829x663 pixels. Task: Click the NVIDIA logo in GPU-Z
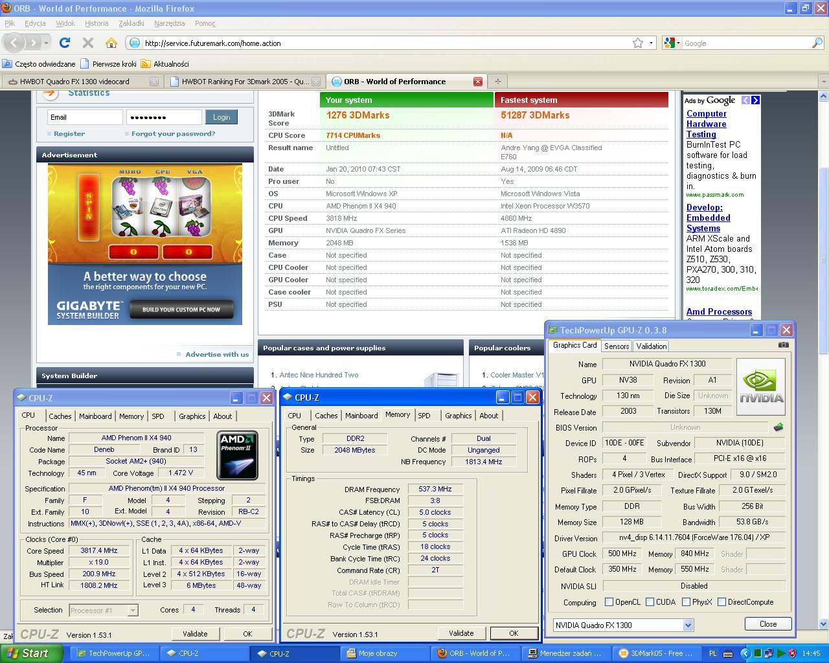click(761, 387)
